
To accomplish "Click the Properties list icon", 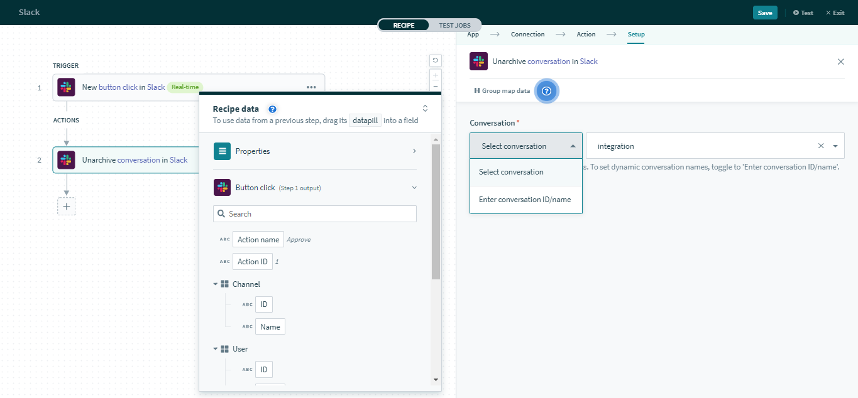I will 222,151.
